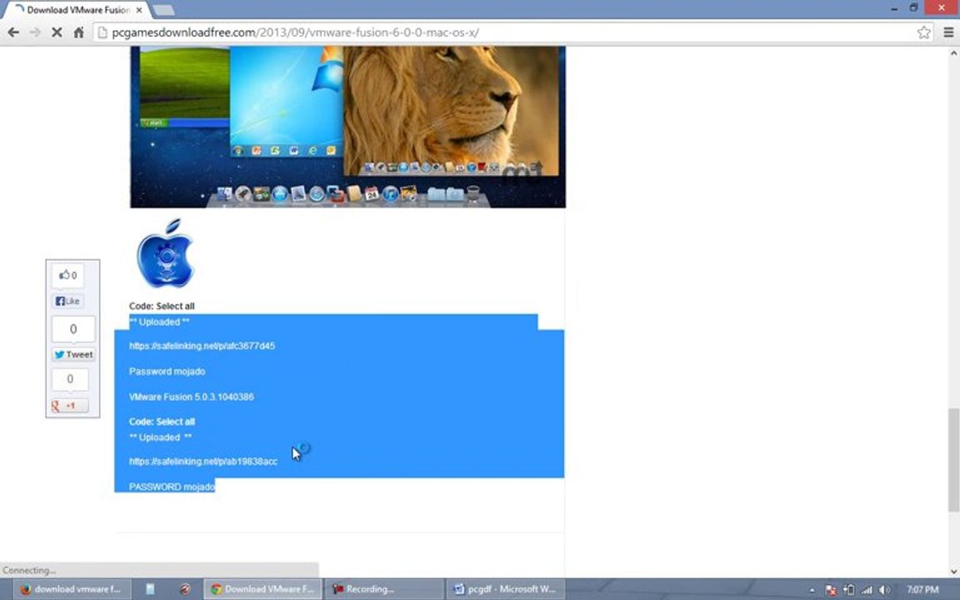This screenshot has height=600, width=960.
Task: Show hidden system tray icons arrow
Action: (x=812, y=590)
